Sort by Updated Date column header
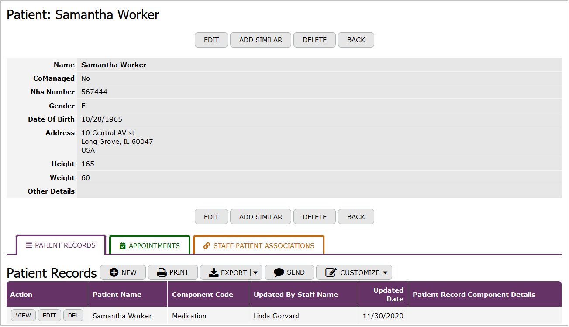 pos(388,295)
